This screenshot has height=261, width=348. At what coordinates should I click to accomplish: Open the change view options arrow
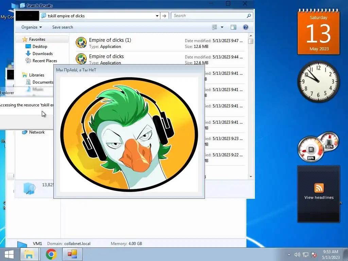pos(222,27)
